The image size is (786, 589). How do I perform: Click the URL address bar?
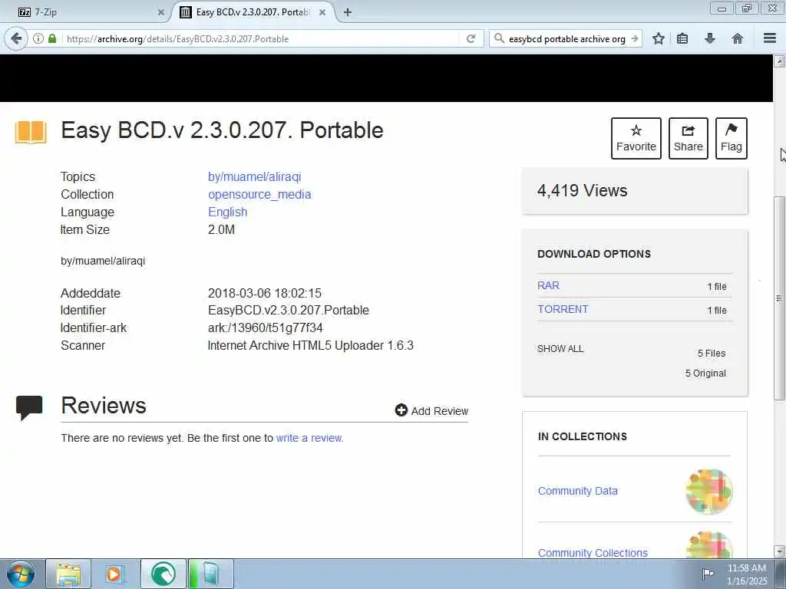(x=263, y=38)
